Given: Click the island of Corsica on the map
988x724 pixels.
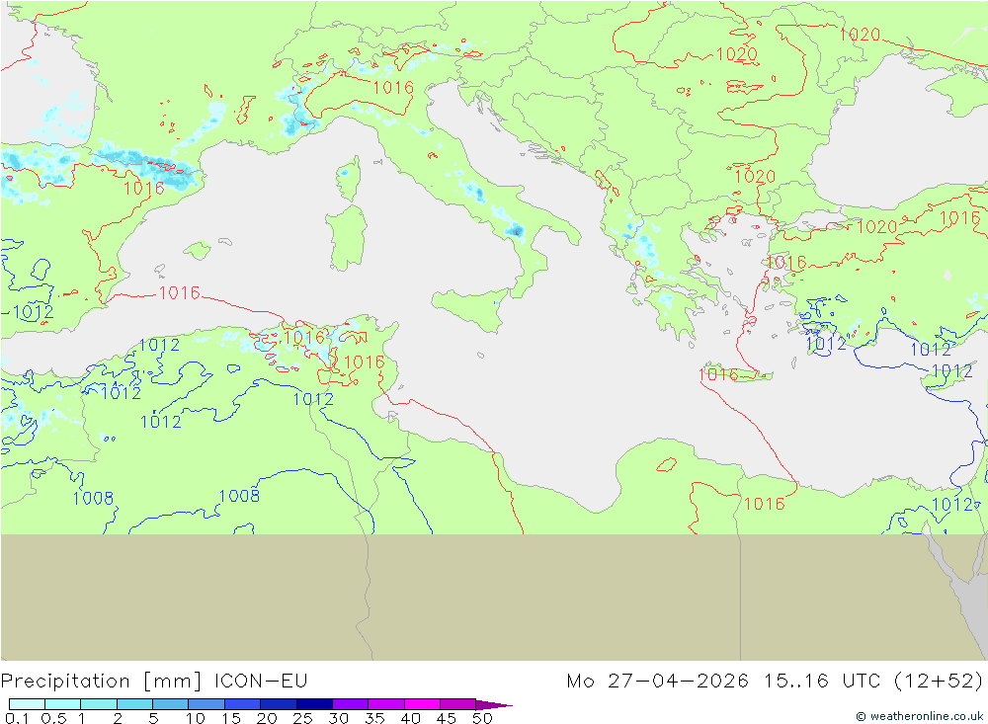Looking at the screenshot, I should [349, 179].
